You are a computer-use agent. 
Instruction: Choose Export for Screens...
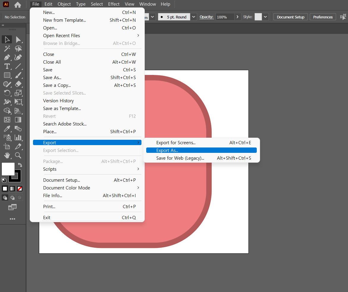[201, 142]
